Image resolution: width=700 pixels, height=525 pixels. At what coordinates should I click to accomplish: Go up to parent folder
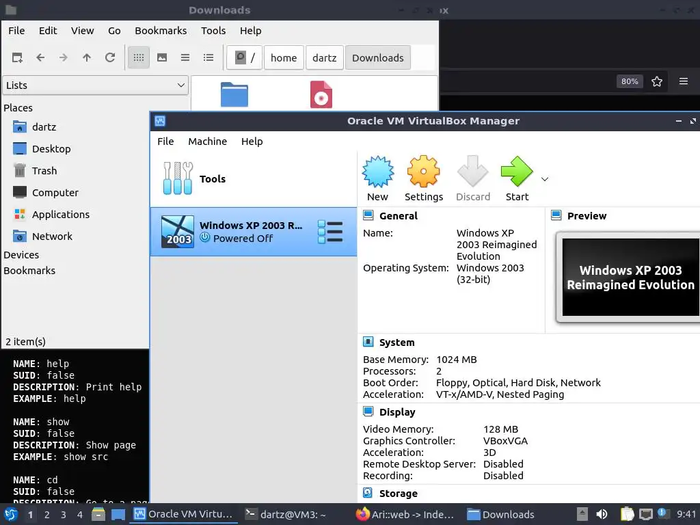click(x=87, y=57)
